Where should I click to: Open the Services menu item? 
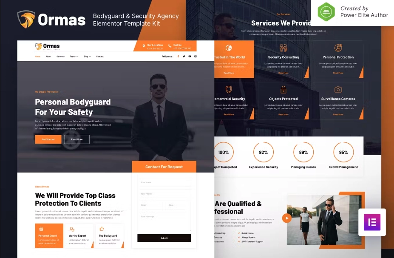click(x=60, y=57)
